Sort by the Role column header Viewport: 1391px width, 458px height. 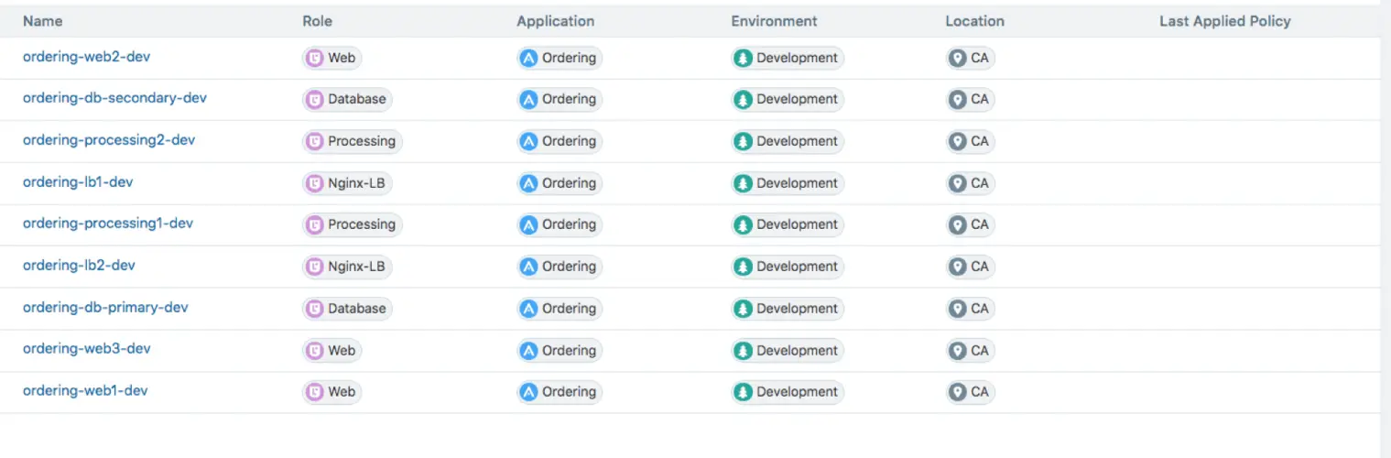tap(318, 21)
